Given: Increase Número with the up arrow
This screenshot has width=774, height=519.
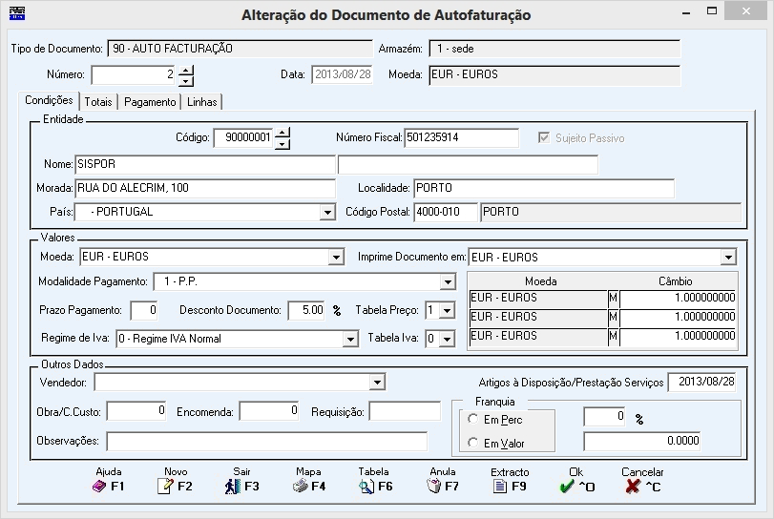Looking at the screenshot, I should [185, 71].
